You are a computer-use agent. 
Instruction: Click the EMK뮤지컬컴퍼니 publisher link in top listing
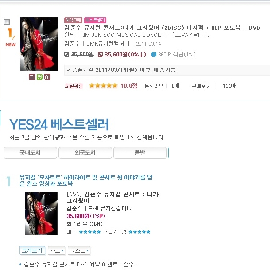108,44
